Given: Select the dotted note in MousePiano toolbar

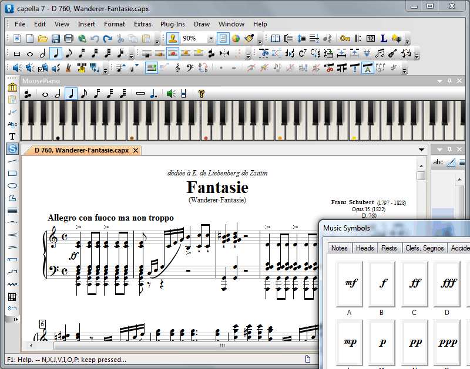Looking at the screenshot, I should [153, 94].
